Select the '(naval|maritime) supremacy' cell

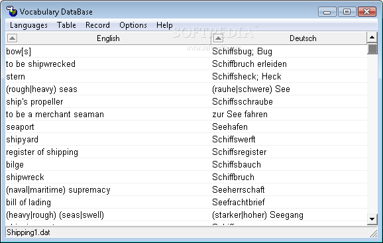click(x=108, y=189)
